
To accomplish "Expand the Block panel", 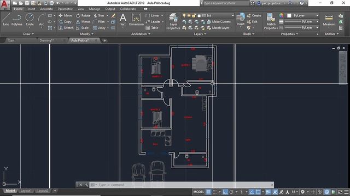I will pos(248,34).
